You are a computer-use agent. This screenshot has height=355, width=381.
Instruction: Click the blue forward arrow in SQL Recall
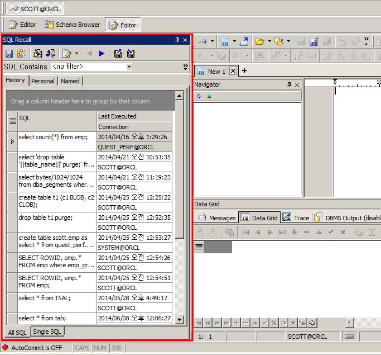(102, 54)
